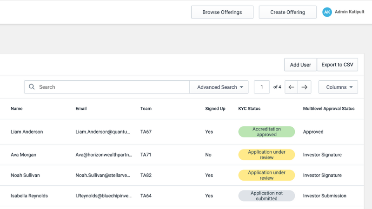Click the search magnifier icon
Image resolution: width=372 pixels, height=209 pixels.
[32, 87]
